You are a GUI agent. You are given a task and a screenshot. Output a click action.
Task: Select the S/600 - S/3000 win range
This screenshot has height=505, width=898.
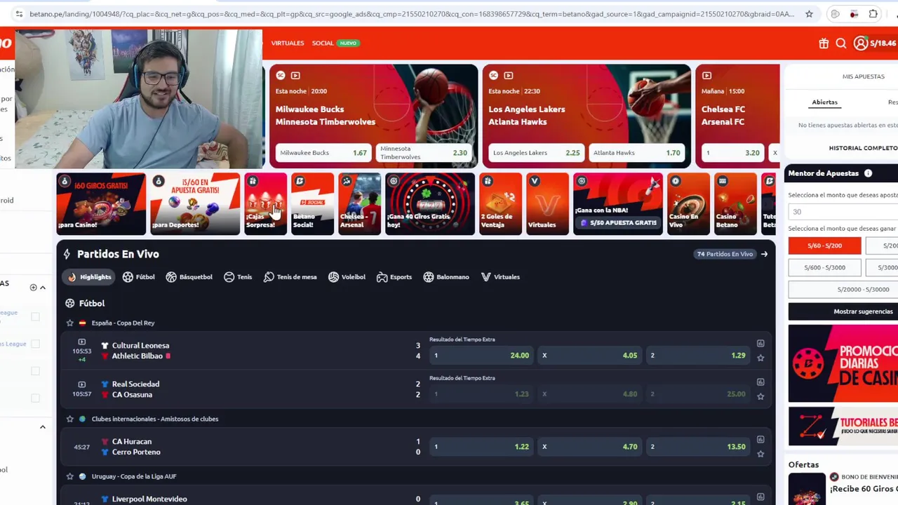(824, 267)
